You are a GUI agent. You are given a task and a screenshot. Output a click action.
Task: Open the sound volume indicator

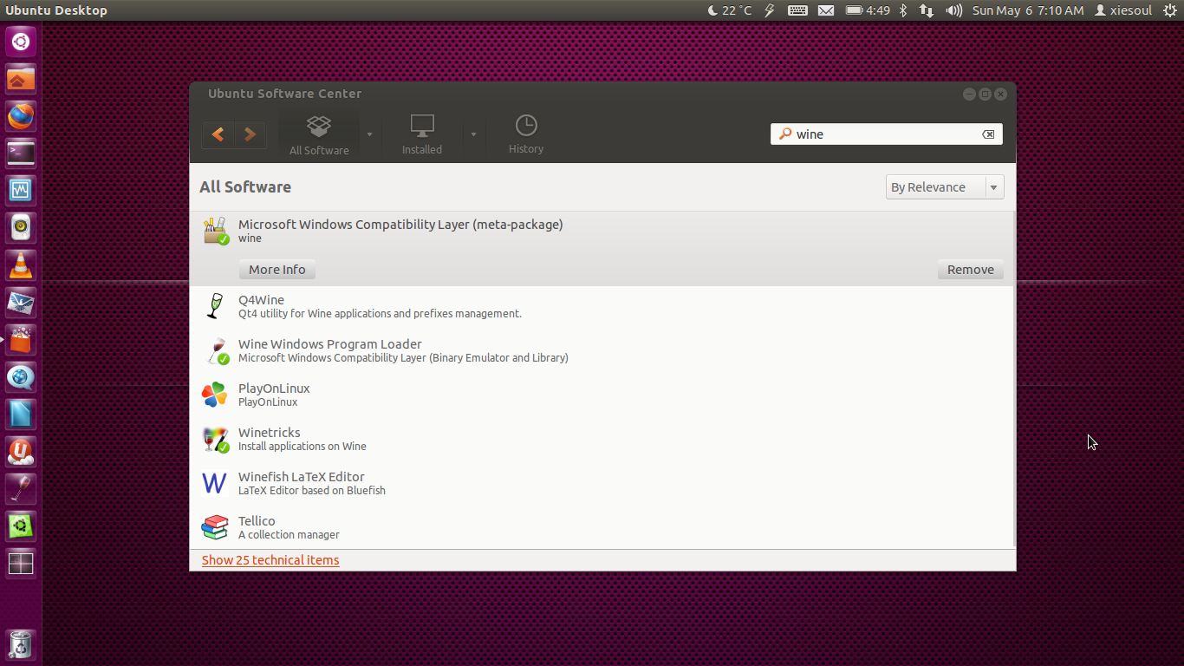954,10
